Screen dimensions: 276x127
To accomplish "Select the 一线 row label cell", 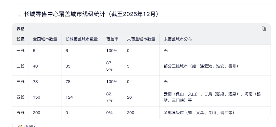I will click(x=20, y=51).
